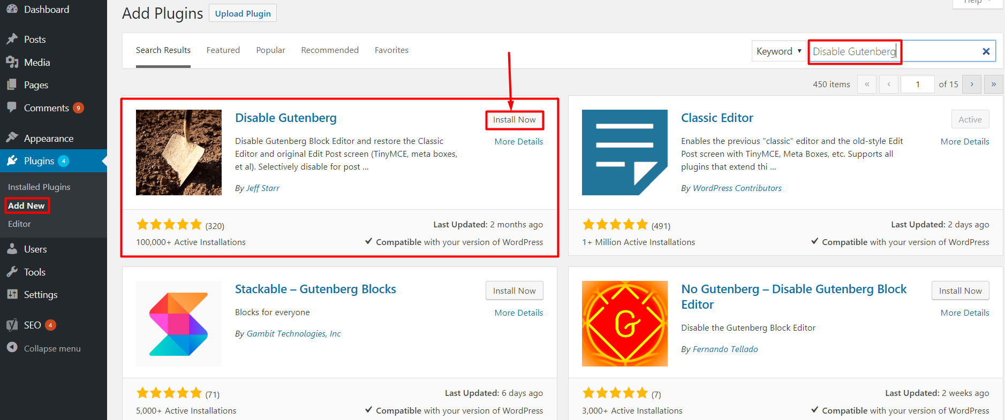1005x420 pixels.
Task: Install the Stackable Gutenberg Blocks plugin
Action: (x=515, y=291)
